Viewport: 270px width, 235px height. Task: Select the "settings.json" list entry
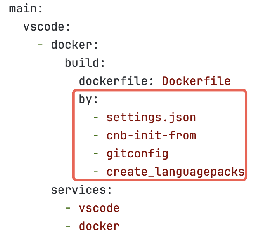pos(151,117)
